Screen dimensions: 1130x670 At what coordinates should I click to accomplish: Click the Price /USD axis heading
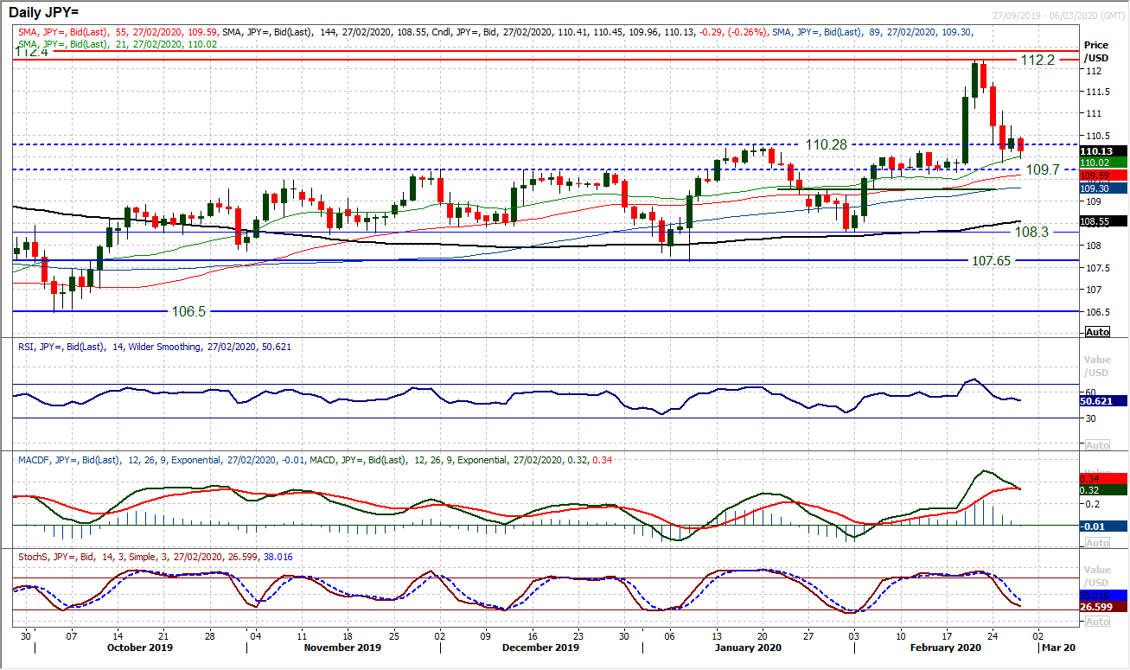click(1096, 50)
